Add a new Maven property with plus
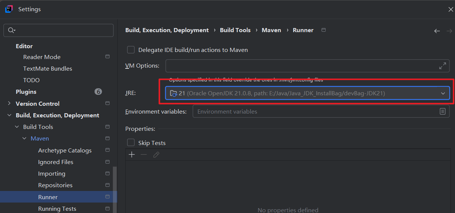The image size is (455, 213). tap(132, 155)
